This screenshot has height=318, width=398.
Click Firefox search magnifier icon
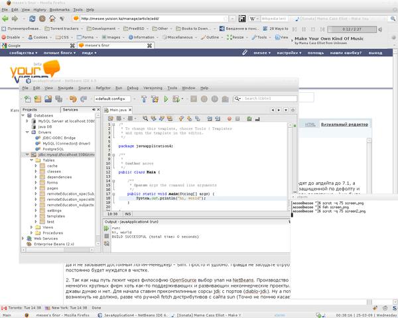[x=393, y=19]
